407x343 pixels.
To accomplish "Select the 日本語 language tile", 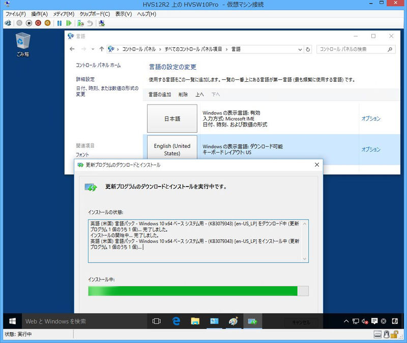I will tap(172, 118).
